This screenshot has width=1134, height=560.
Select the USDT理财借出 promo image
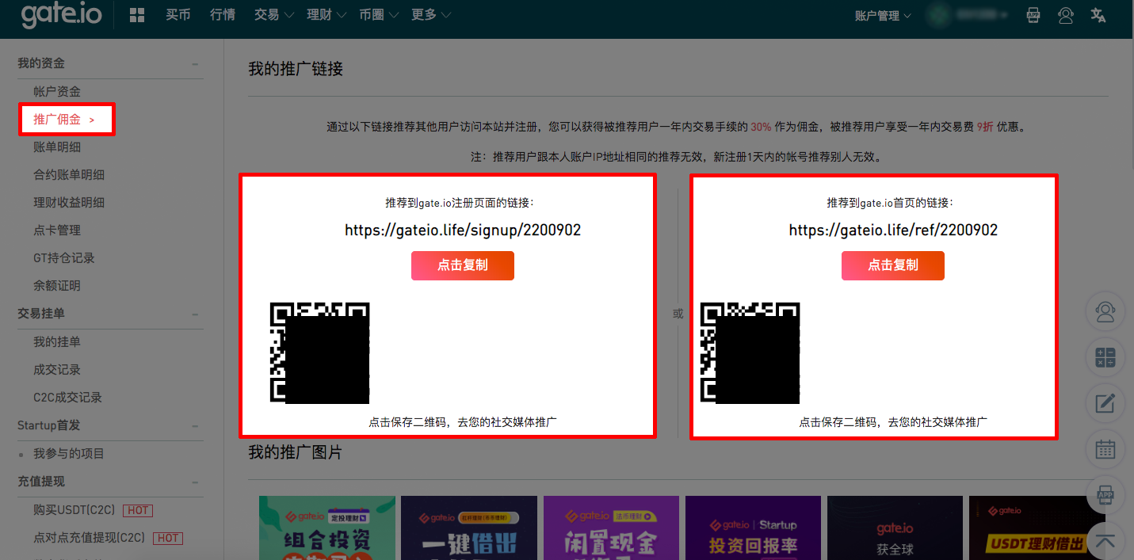tap(1037, 528)
